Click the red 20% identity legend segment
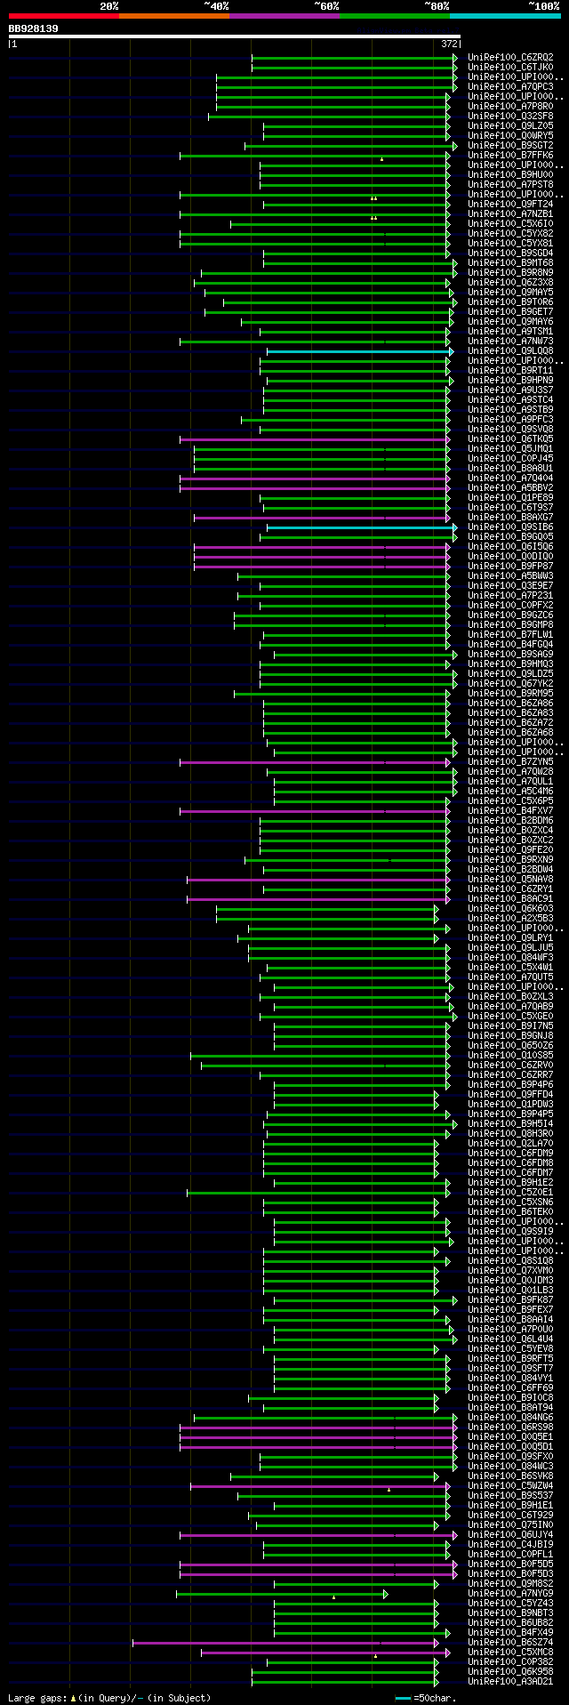The width and height of the screenshot is (569, 1705). tap(63, 16)
